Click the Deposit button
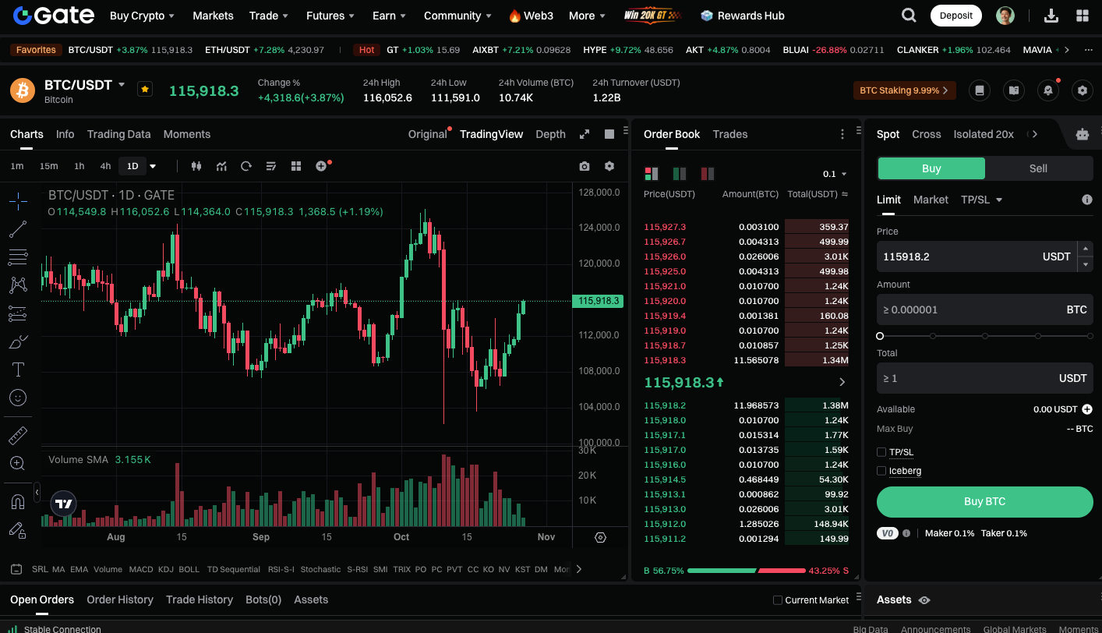 click(x=955, y=16)
